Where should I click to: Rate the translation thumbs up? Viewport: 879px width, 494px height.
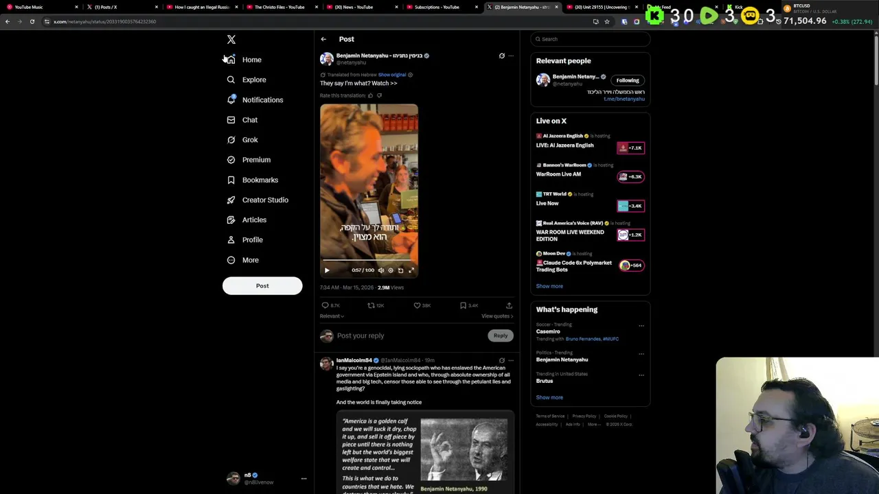[370, 95]
